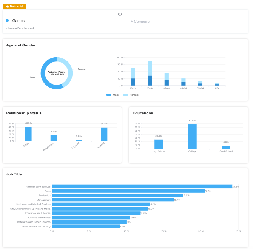Select the 65+ age bar
Screen dimensions: 253x249
217,84
